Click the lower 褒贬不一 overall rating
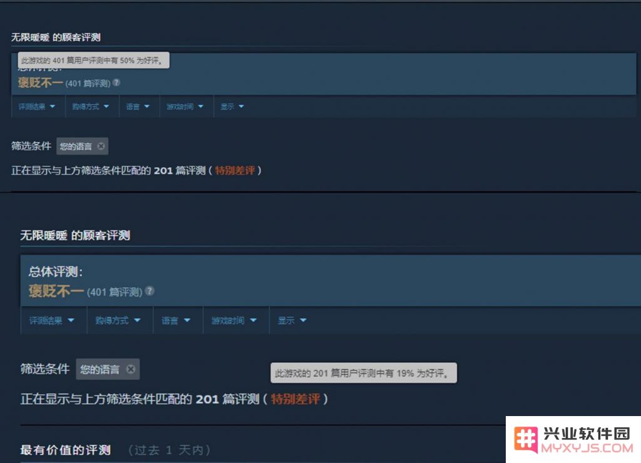Image resolution: width=641 pixels, height=463 pixels. (56, 292)
